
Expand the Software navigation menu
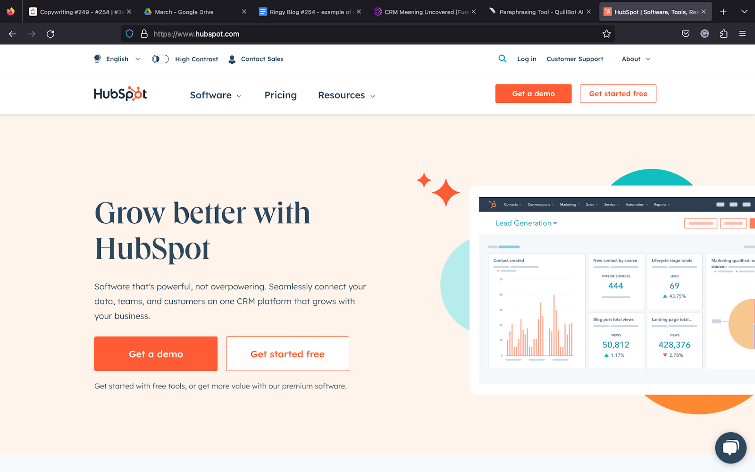tap(216, 95)
